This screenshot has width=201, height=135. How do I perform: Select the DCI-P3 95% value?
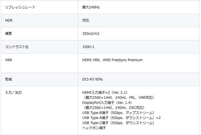pos(92,79)
